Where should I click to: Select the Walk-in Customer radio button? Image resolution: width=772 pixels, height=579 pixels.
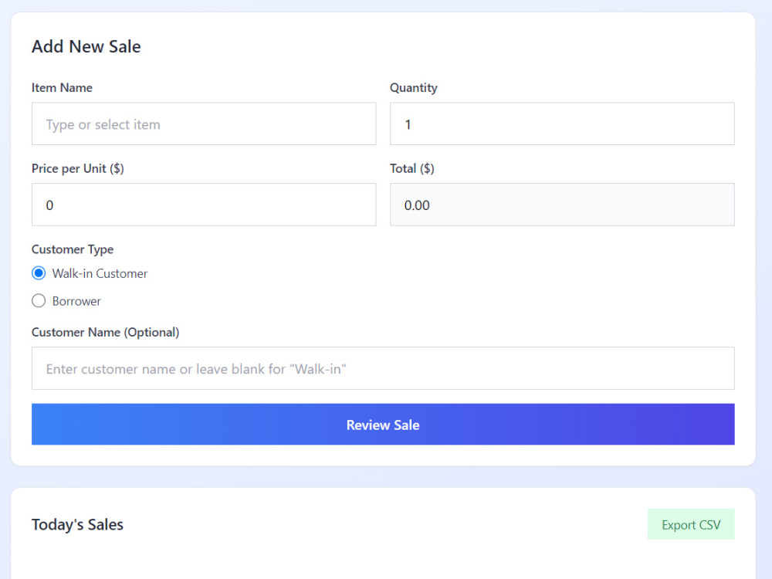(x=39, y=273)
